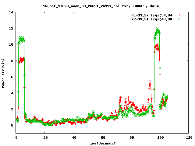
Task: Click the plot title Skynet_57820_moon_OH_26621_26951_cal.txt
Action: (101, 6)
